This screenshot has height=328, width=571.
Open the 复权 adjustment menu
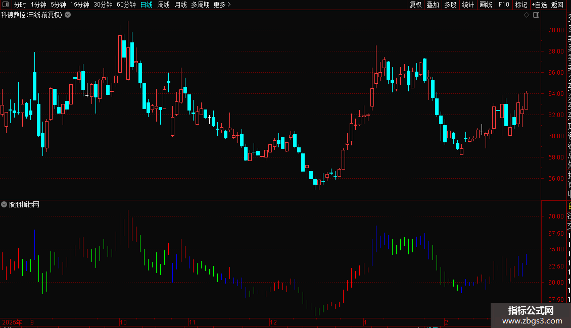click(415, 5)
